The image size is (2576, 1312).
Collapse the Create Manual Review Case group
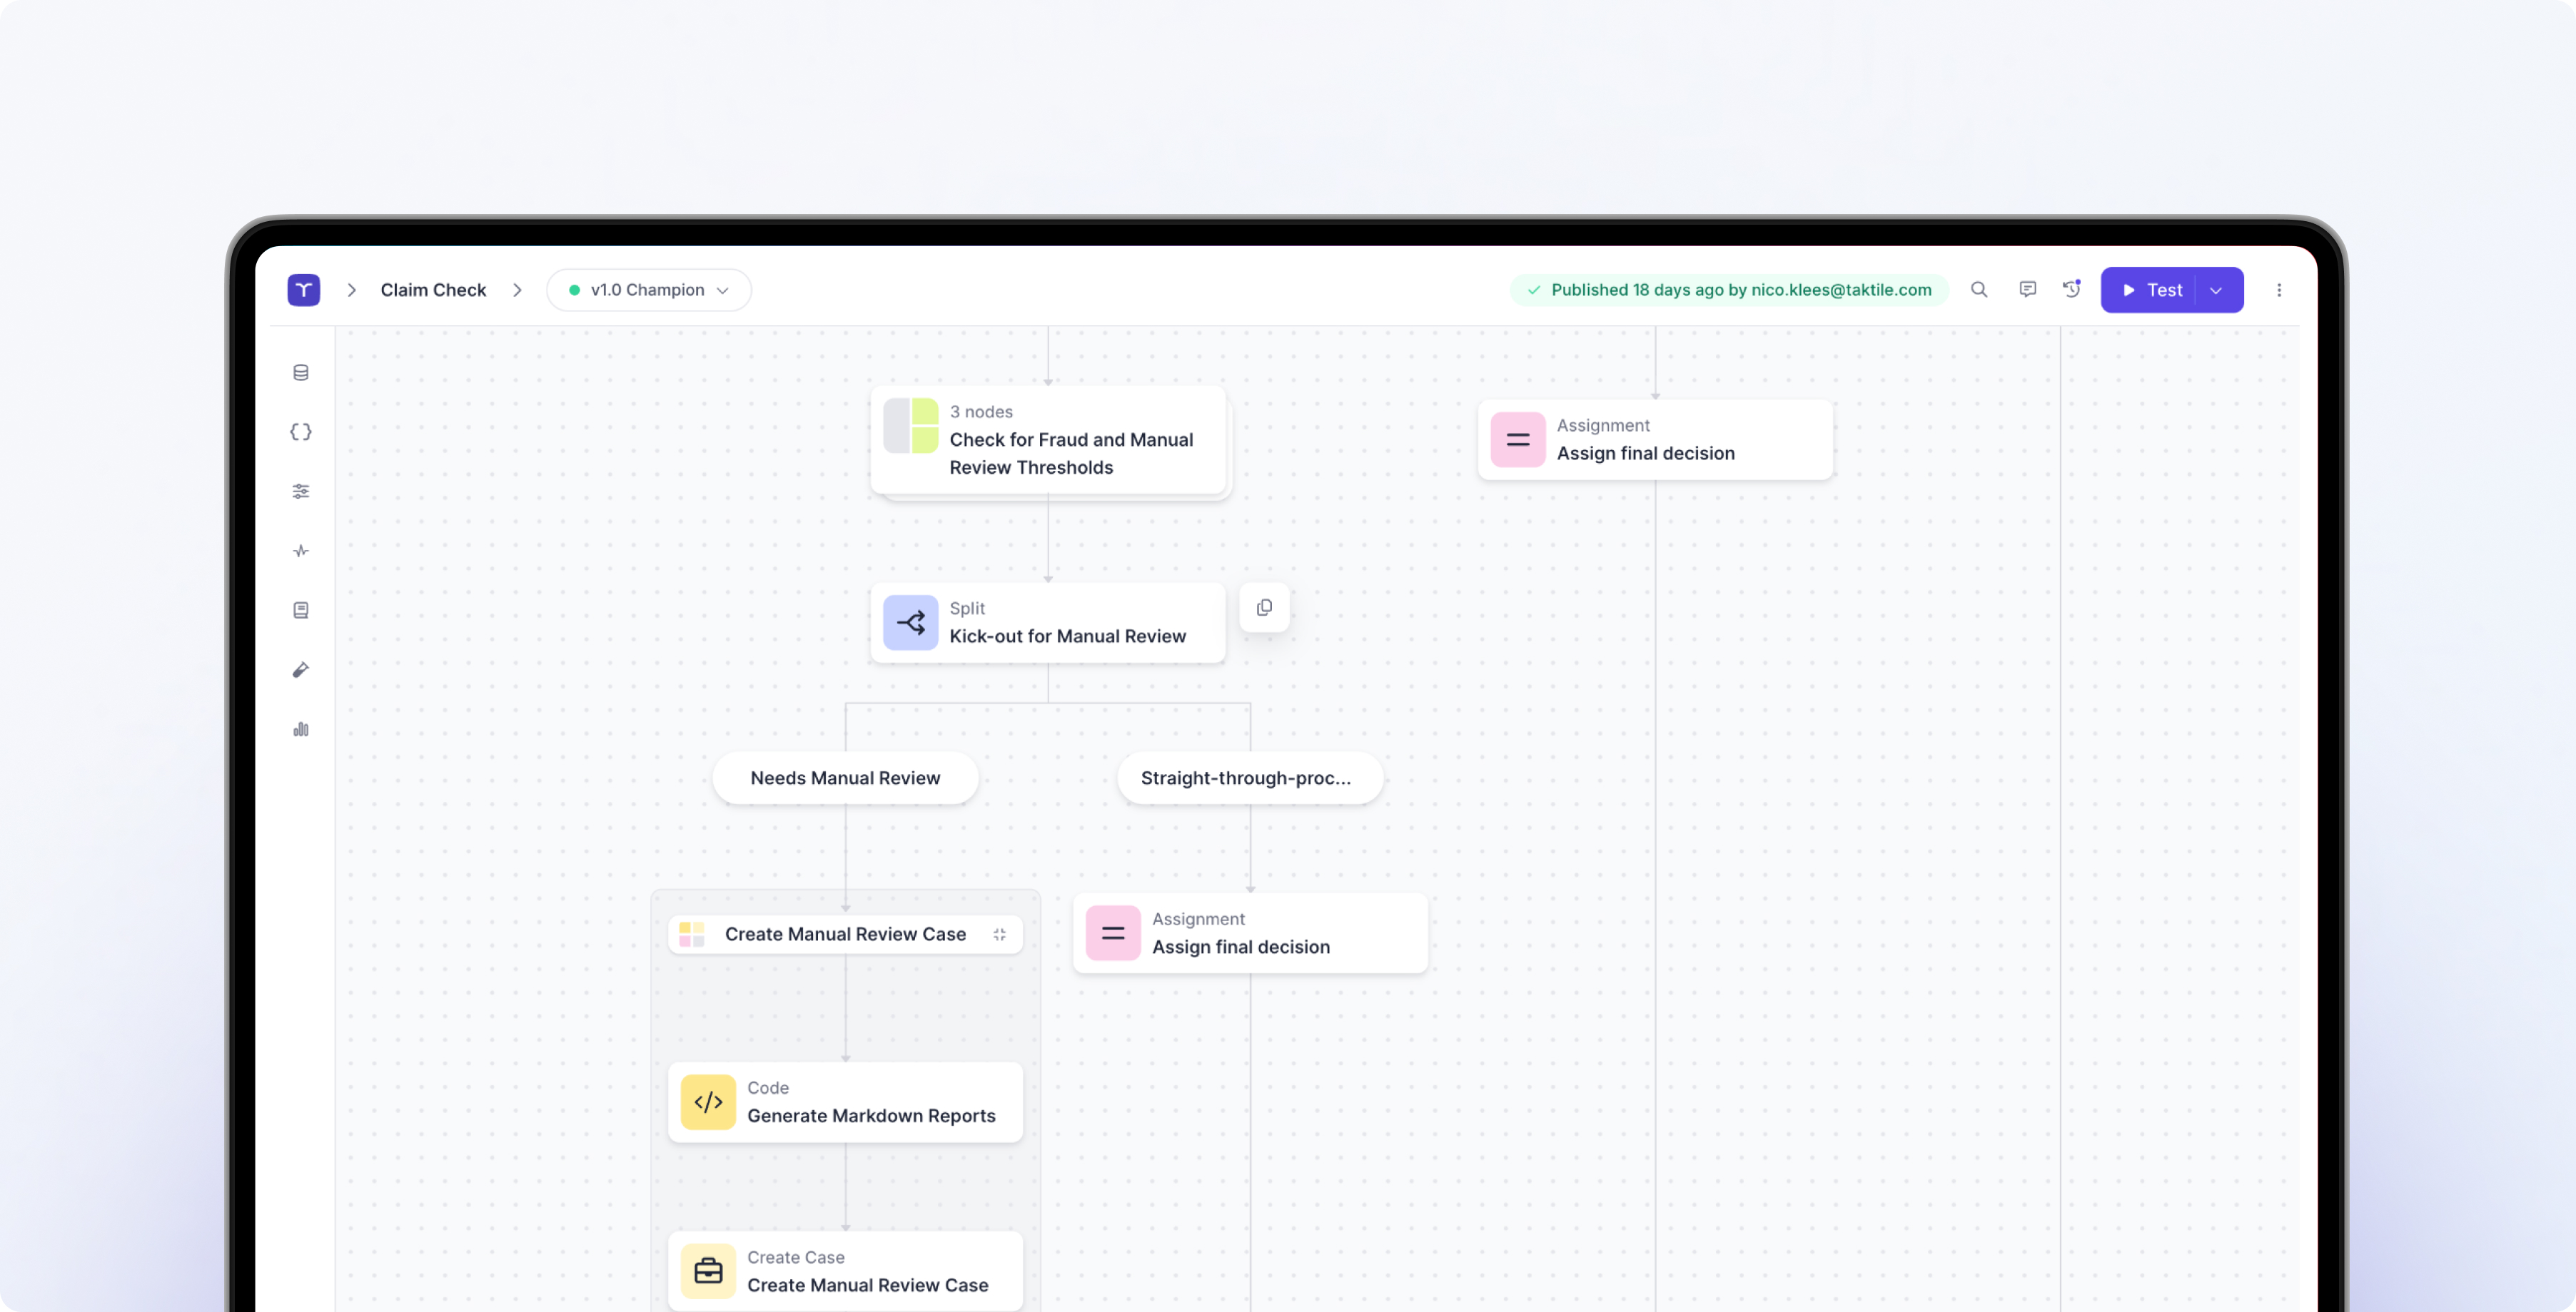click(x=999, y=935)
